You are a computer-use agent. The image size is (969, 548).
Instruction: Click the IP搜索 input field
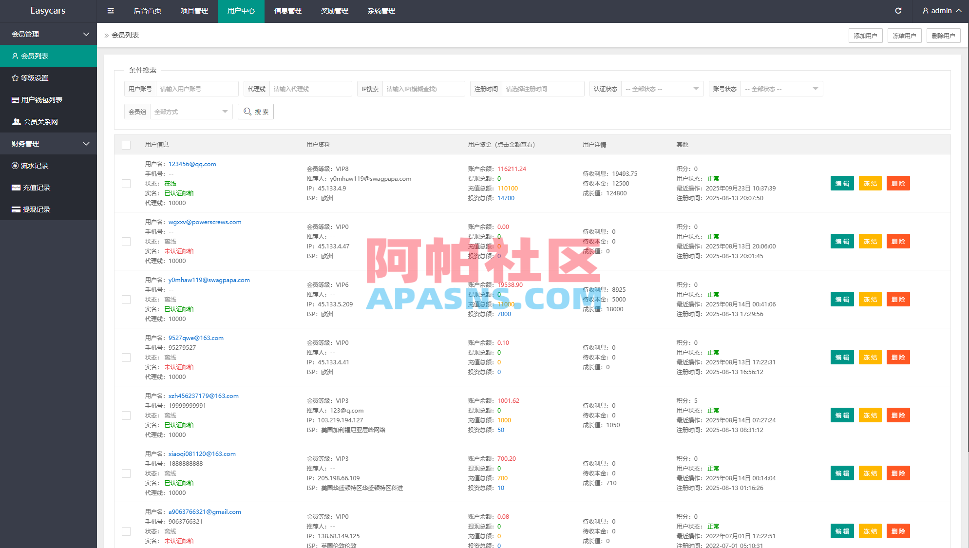tap(423, 89)
